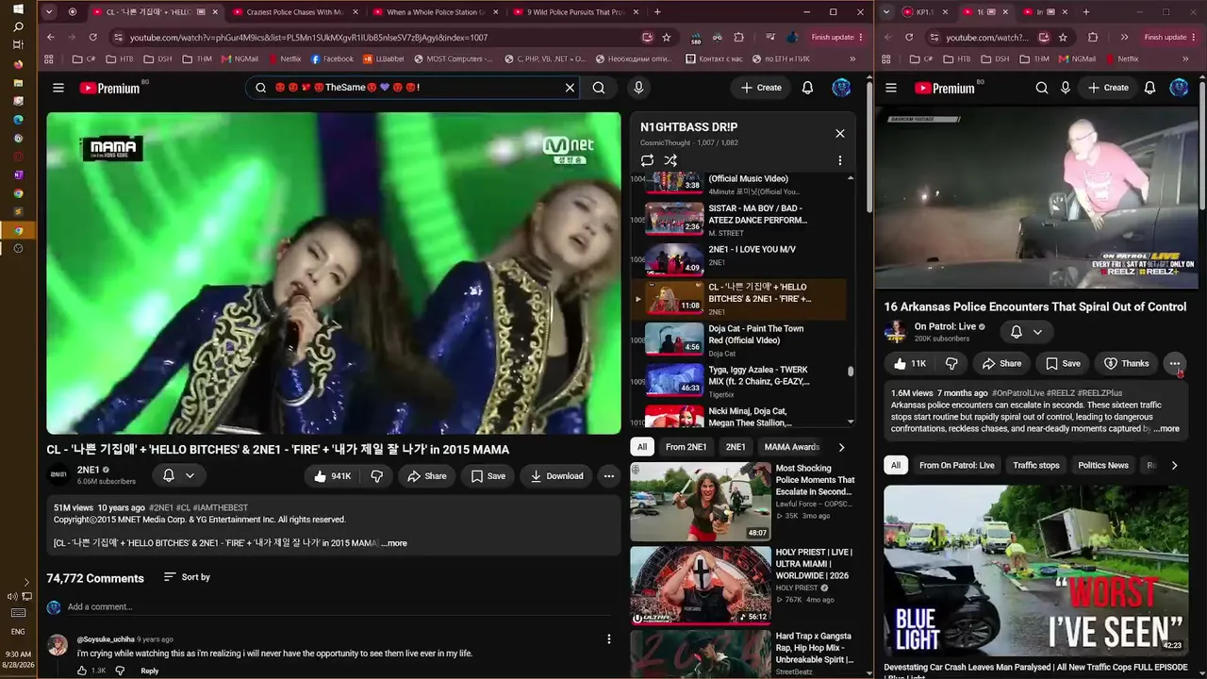Open the Netflix bookmark in left window
1207x679 pixels.
click(x=284, y=58)
